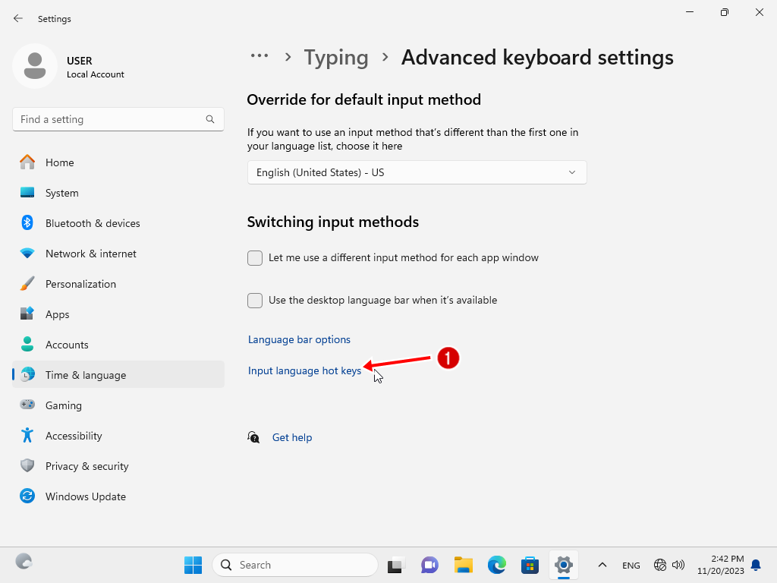The width and height of the screenshot is (777, 583).
Task: Click the Windows Start button
Action: click(193, 565)
